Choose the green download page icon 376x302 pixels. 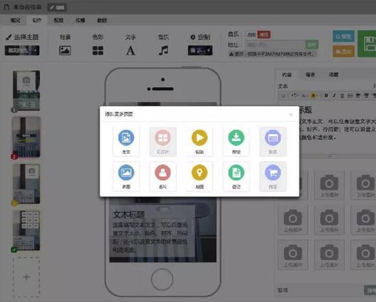click(x=236, y=142)
